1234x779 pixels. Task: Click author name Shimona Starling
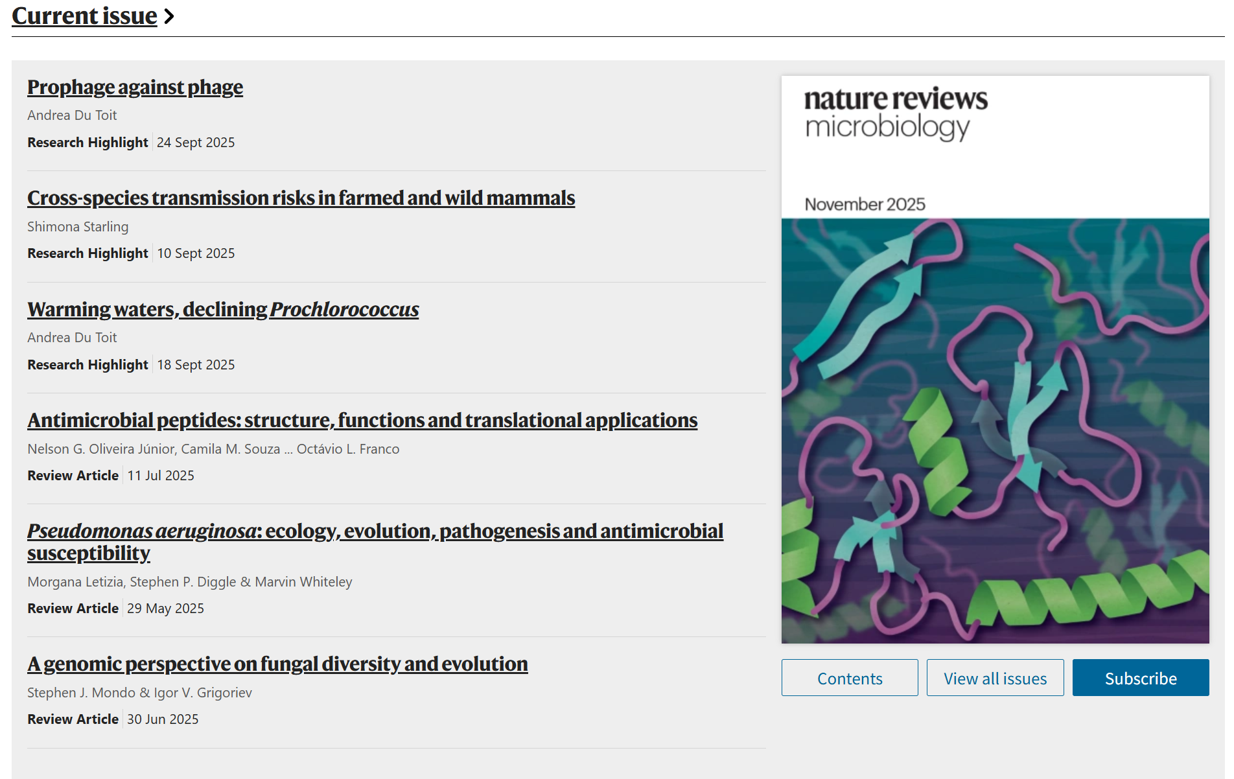78,227
